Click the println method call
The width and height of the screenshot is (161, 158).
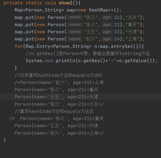coord(66,61)
